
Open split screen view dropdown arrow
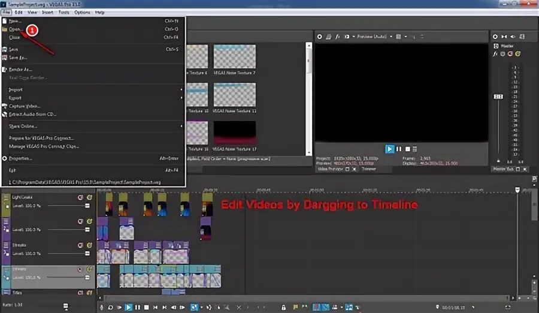point(353,37)
